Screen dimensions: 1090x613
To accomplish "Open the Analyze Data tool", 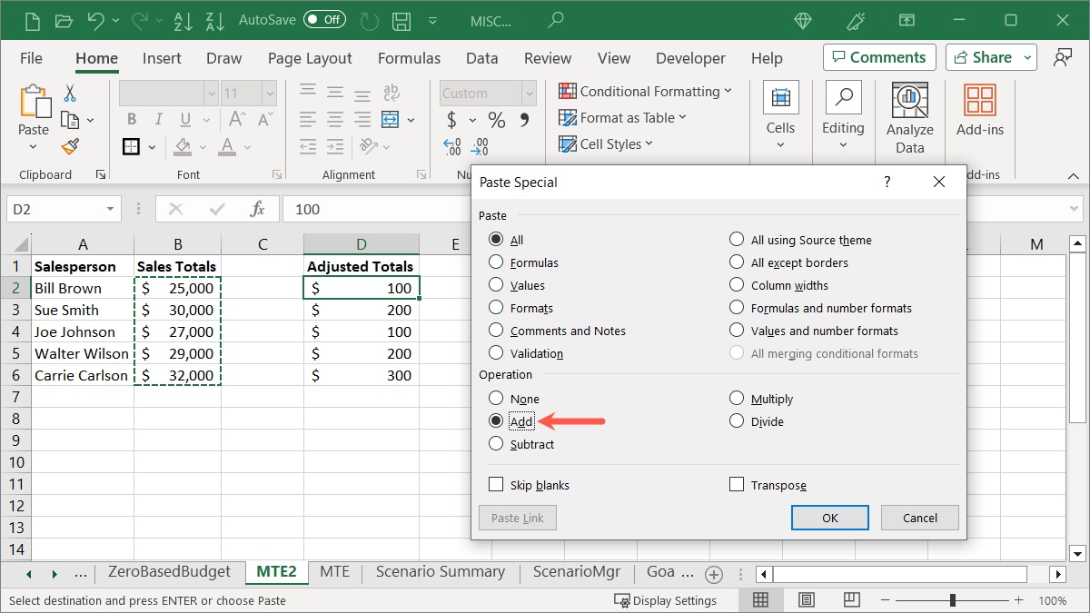I will click(909, 120).
